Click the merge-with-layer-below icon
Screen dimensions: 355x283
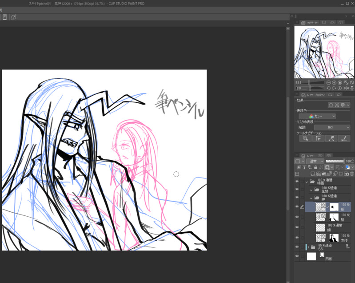tap(335, 174)
